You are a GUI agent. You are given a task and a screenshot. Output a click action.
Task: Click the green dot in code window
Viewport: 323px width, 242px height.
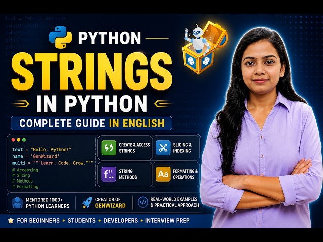point(24,140)
